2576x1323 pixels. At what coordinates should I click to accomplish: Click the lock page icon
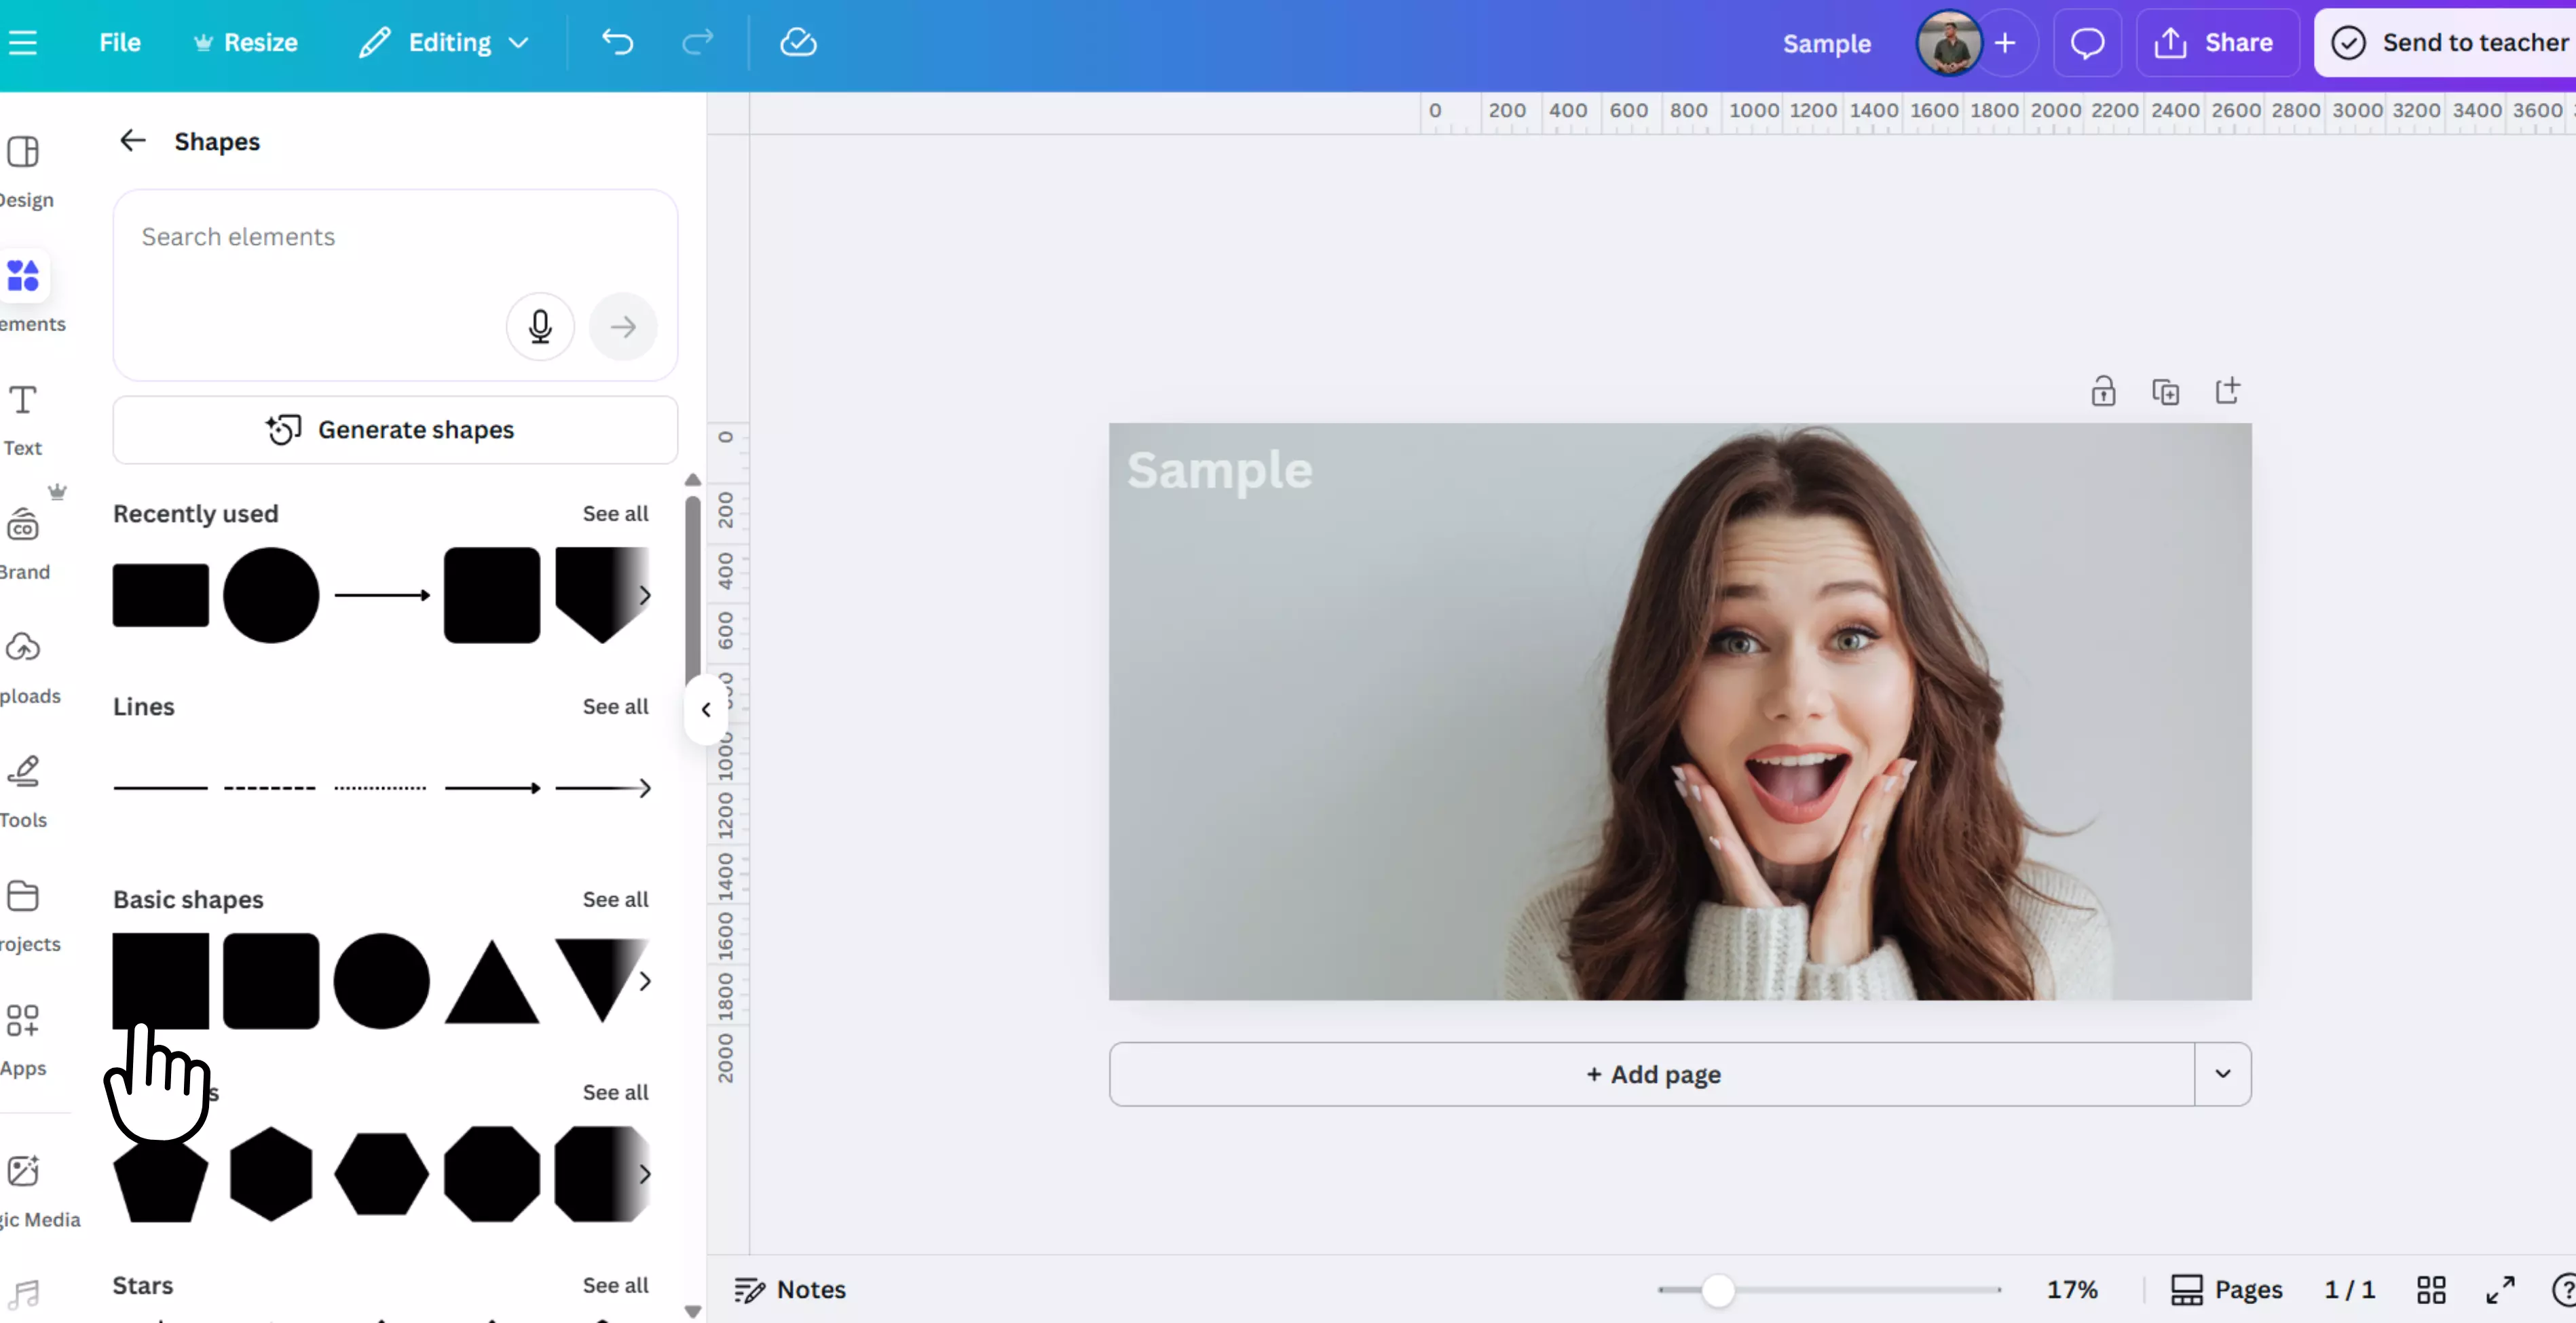click(x=2103, y=391)
